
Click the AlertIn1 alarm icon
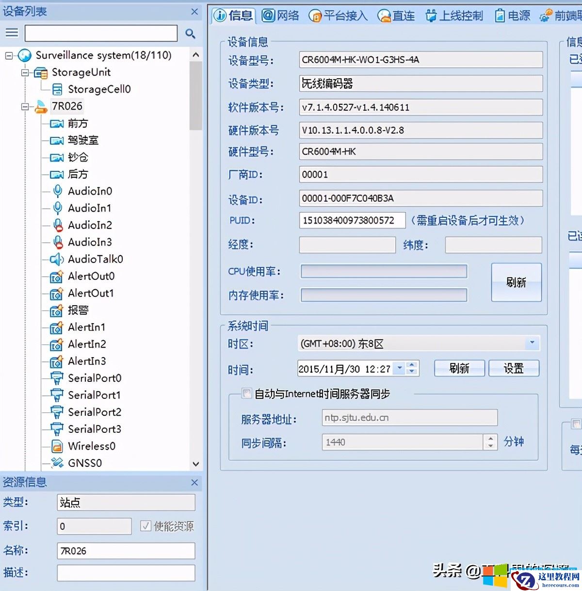coord(57,327)
